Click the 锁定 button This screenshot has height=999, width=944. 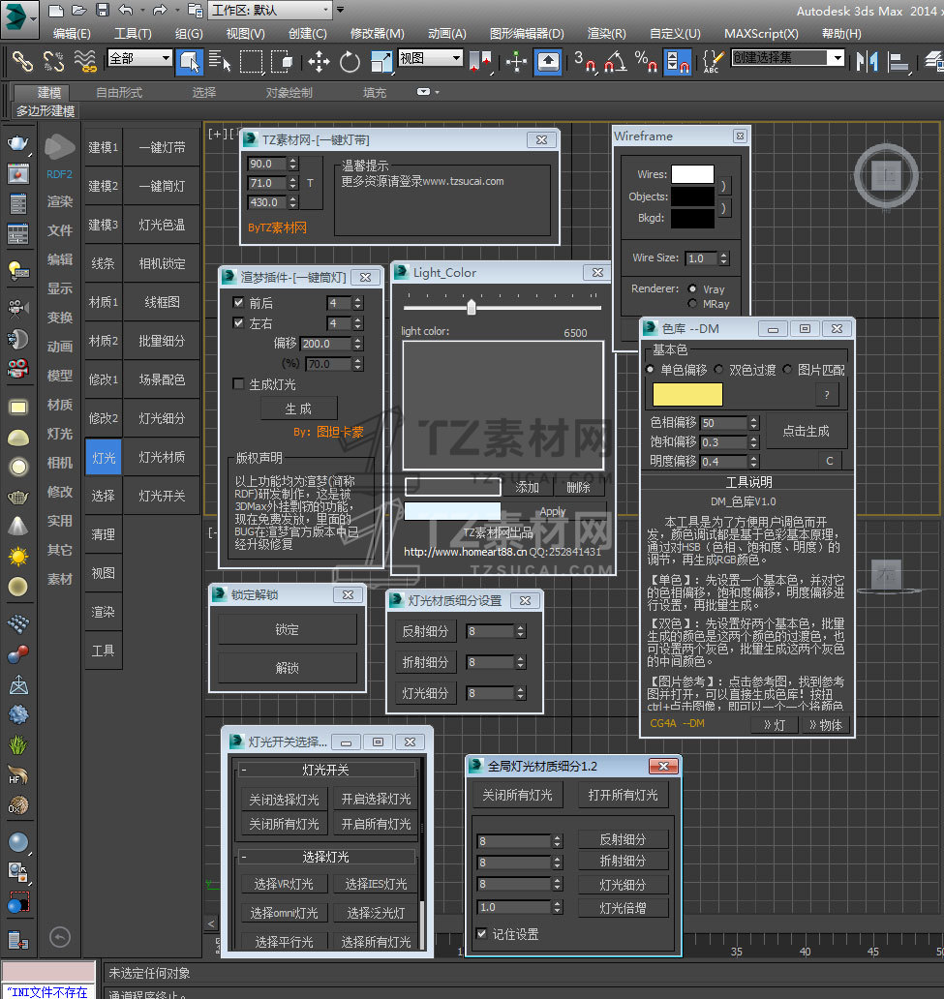pos(287,629)
